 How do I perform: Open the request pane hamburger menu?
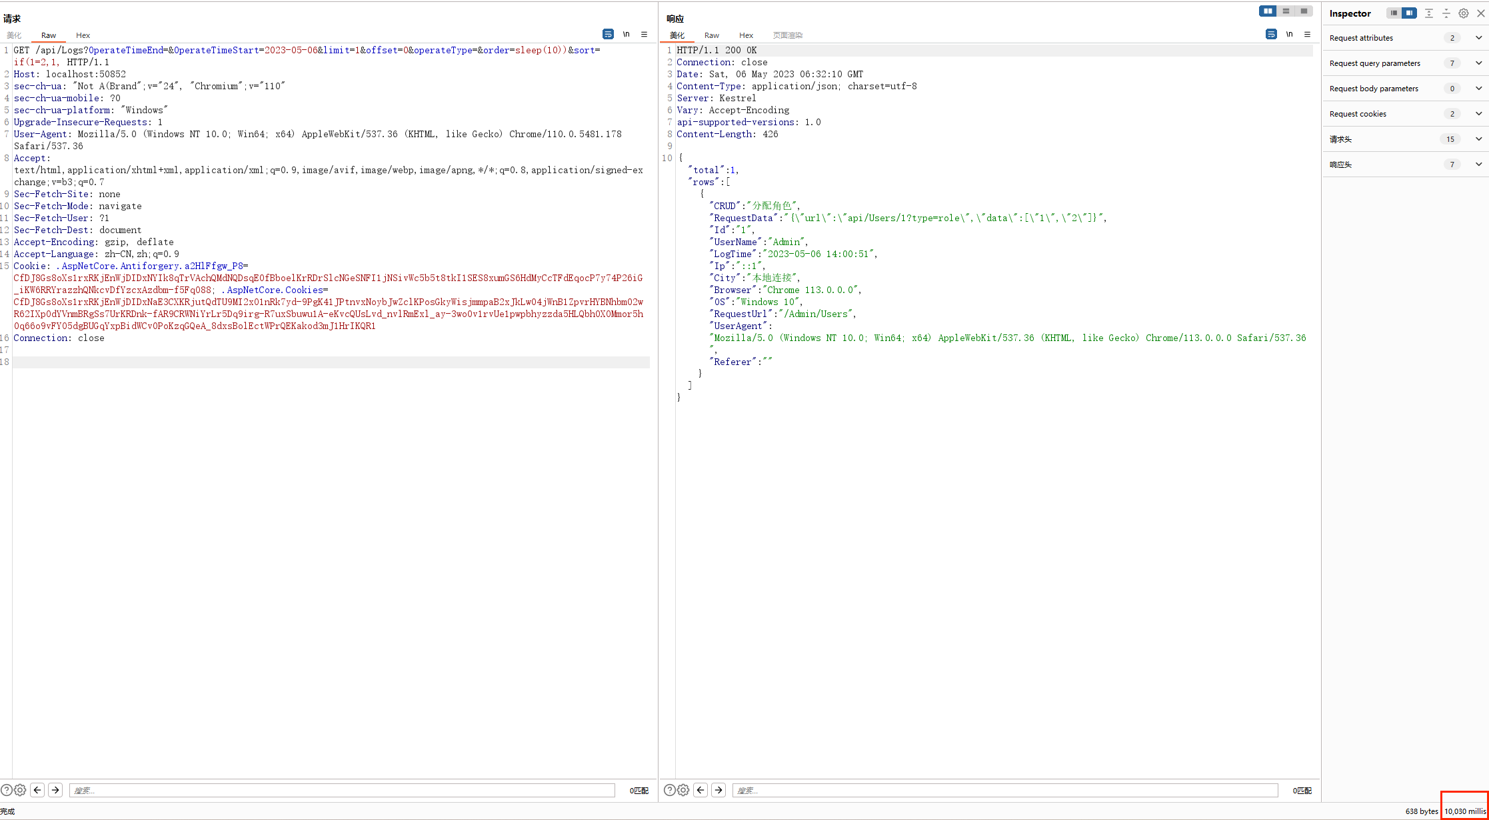pyautogui.click(x=644, y=34)
